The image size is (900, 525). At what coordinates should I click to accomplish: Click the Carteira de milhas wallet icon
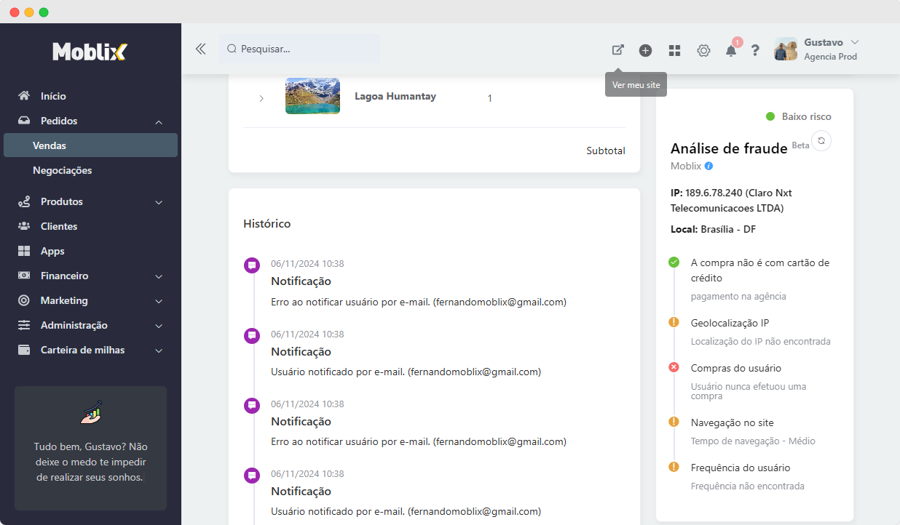click(24, 350)
